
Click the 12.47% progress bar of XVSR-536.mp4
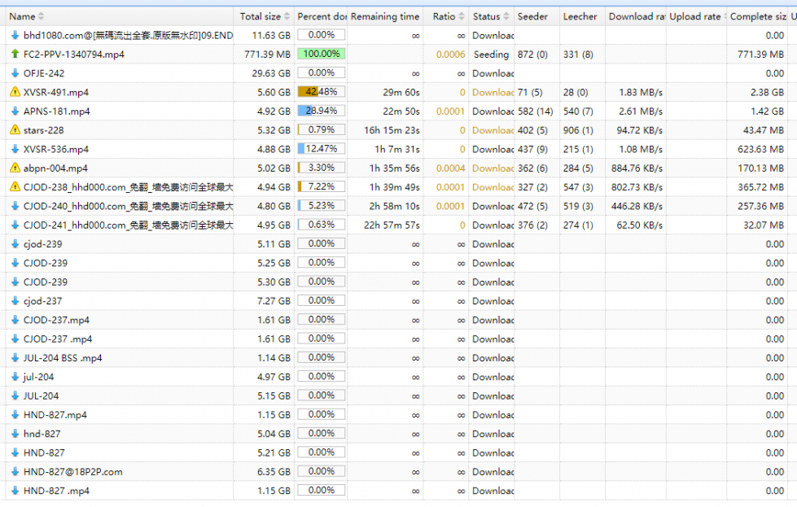coord(322,149)
